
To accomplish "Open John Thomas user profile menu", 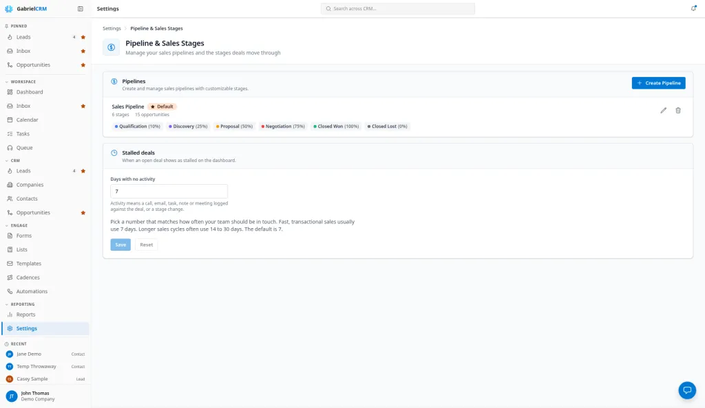I will click(45, 396).
